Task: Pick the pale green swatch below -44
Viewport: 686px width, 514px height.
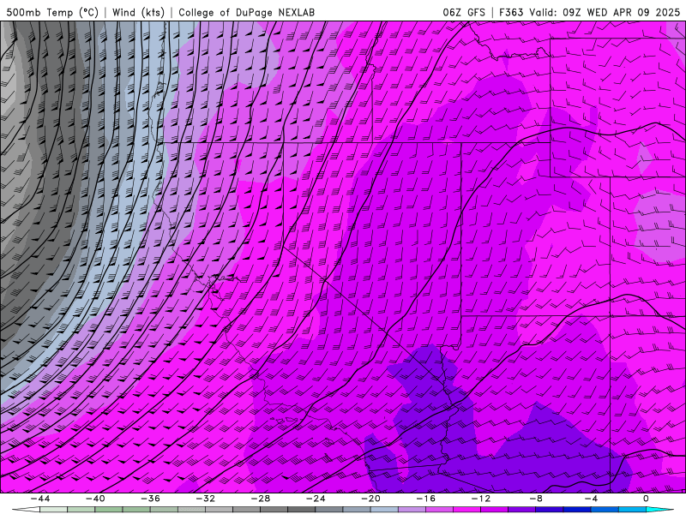Action: point(53,510)
